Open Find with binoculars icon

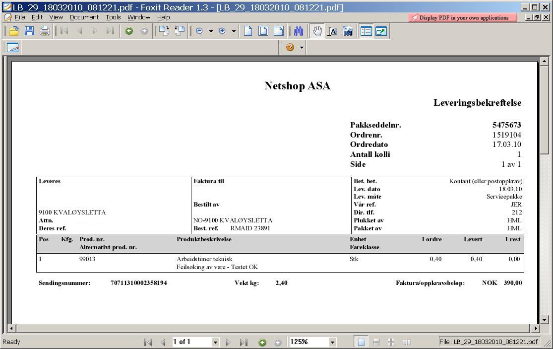pyautogui.click(x=299, y=31)
